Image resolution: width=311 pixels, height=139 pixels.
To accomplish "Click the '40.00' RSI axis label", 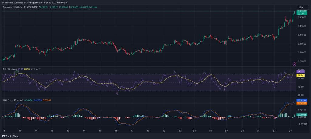I will click(x=300, y=87).
